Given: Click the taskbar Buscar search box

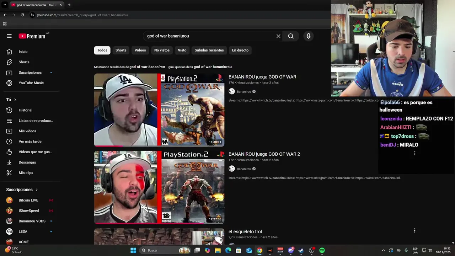Looking at the screenshot, I should tap(166, 250).
